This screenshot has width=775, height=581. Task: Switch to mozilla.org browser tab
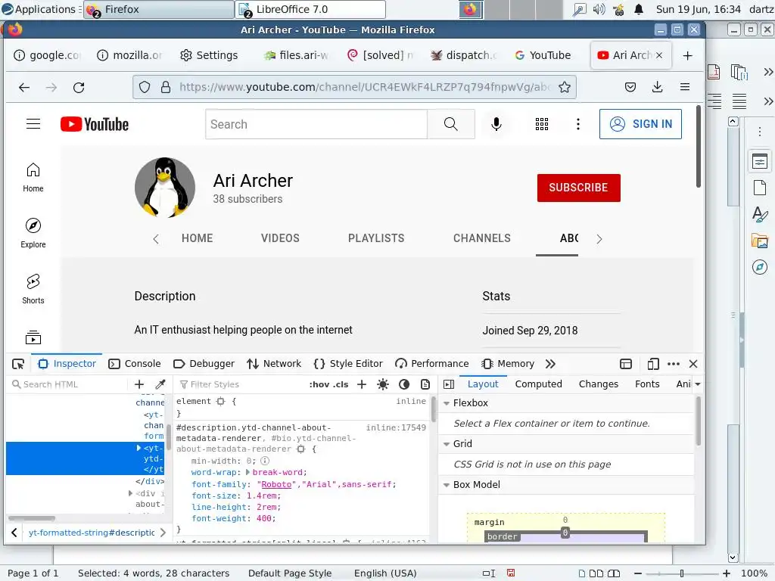click(x=129, y=55)
